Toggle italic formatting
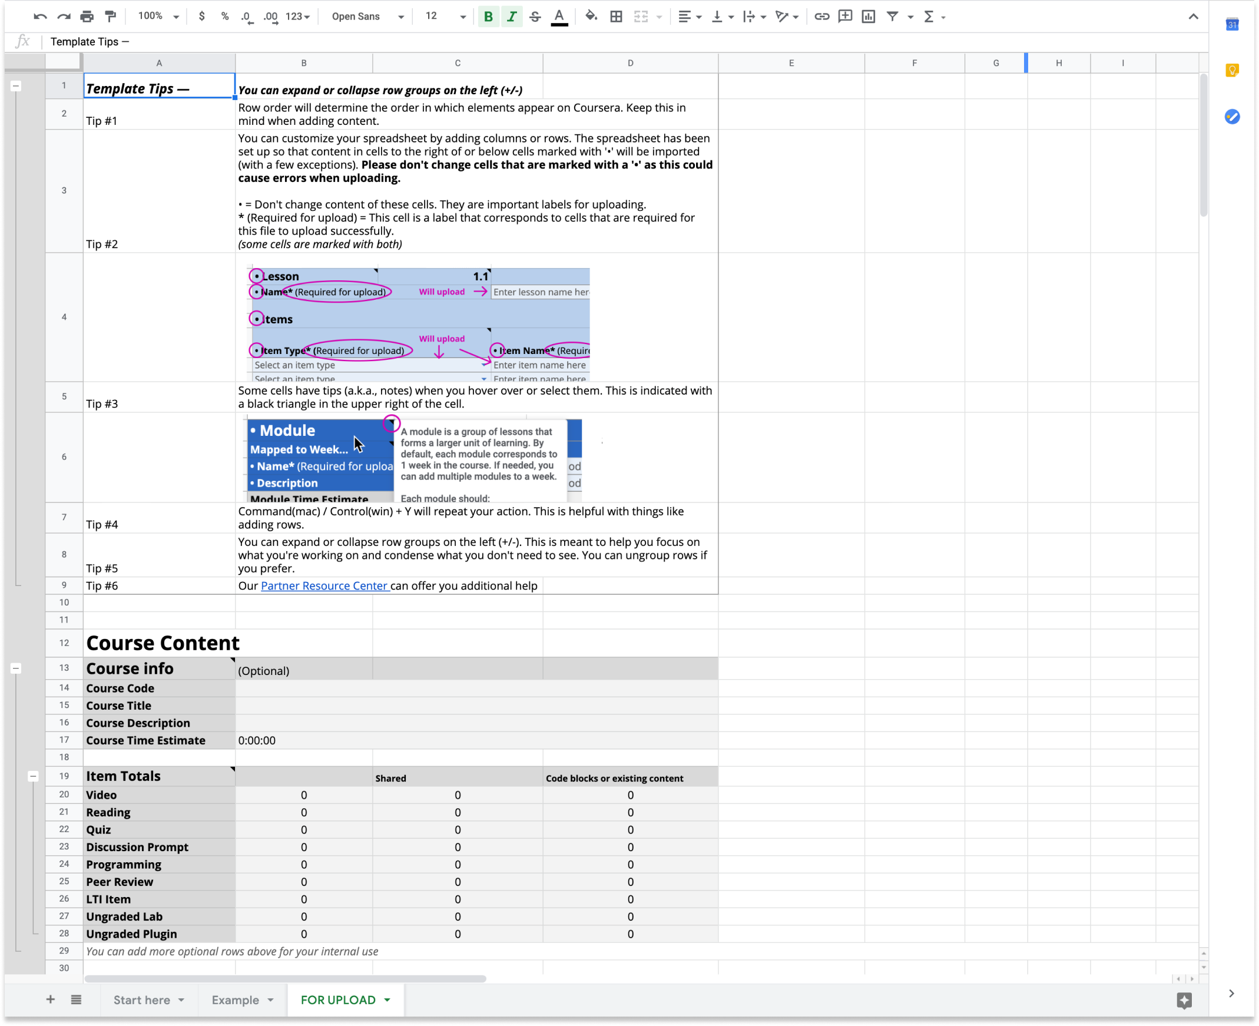The width and height of the screenshot is (1259, 1026). pos(512,16)
